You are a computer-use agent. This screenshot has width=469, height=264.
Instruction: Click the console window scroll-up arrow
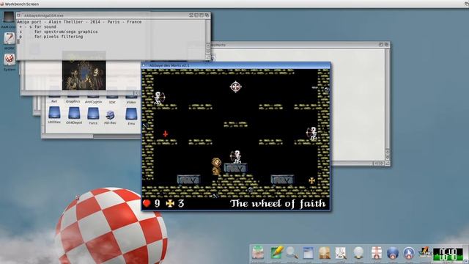[x=208, y=45]
